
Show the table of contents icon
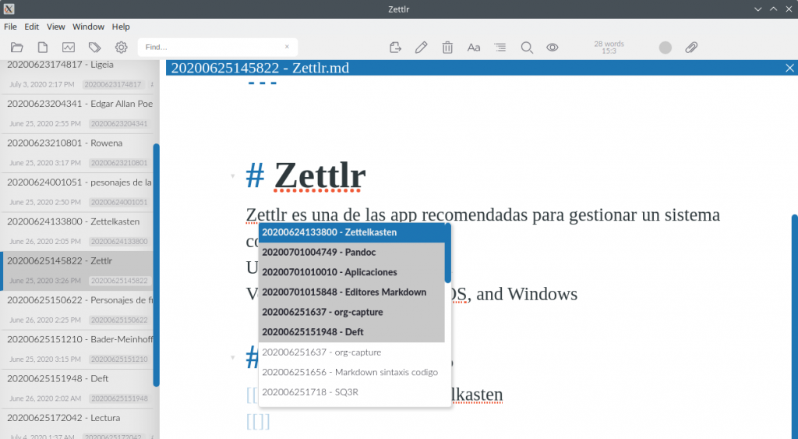(500, 48)
